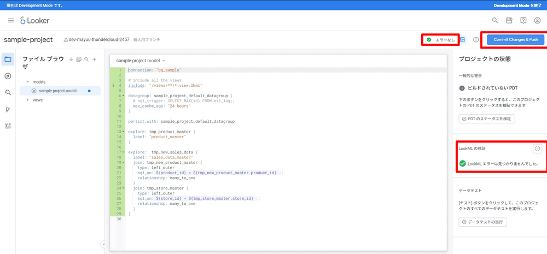
Task: Click line number 30 in the gutter
Action: click(118, 219)
